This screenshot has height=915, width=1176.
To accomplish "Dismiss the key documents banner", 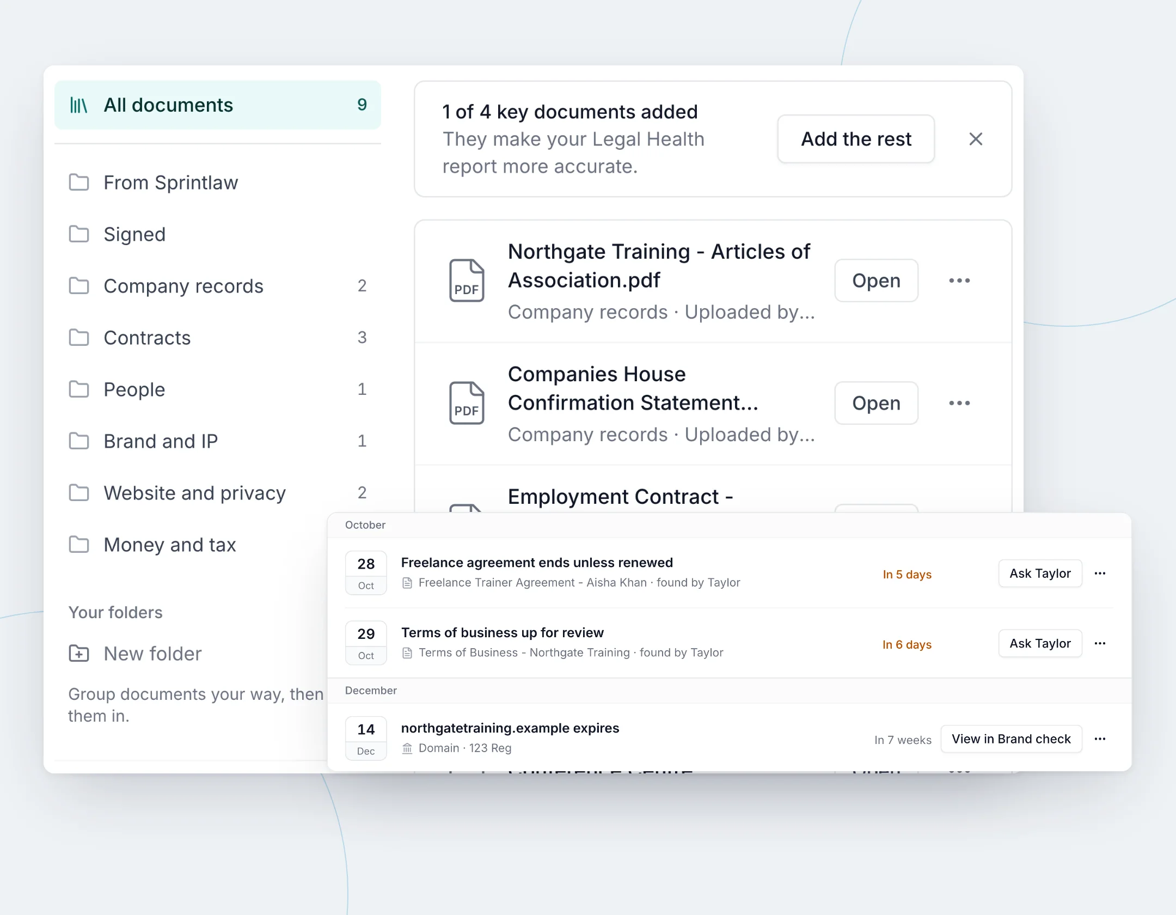I will coord(976,139).
